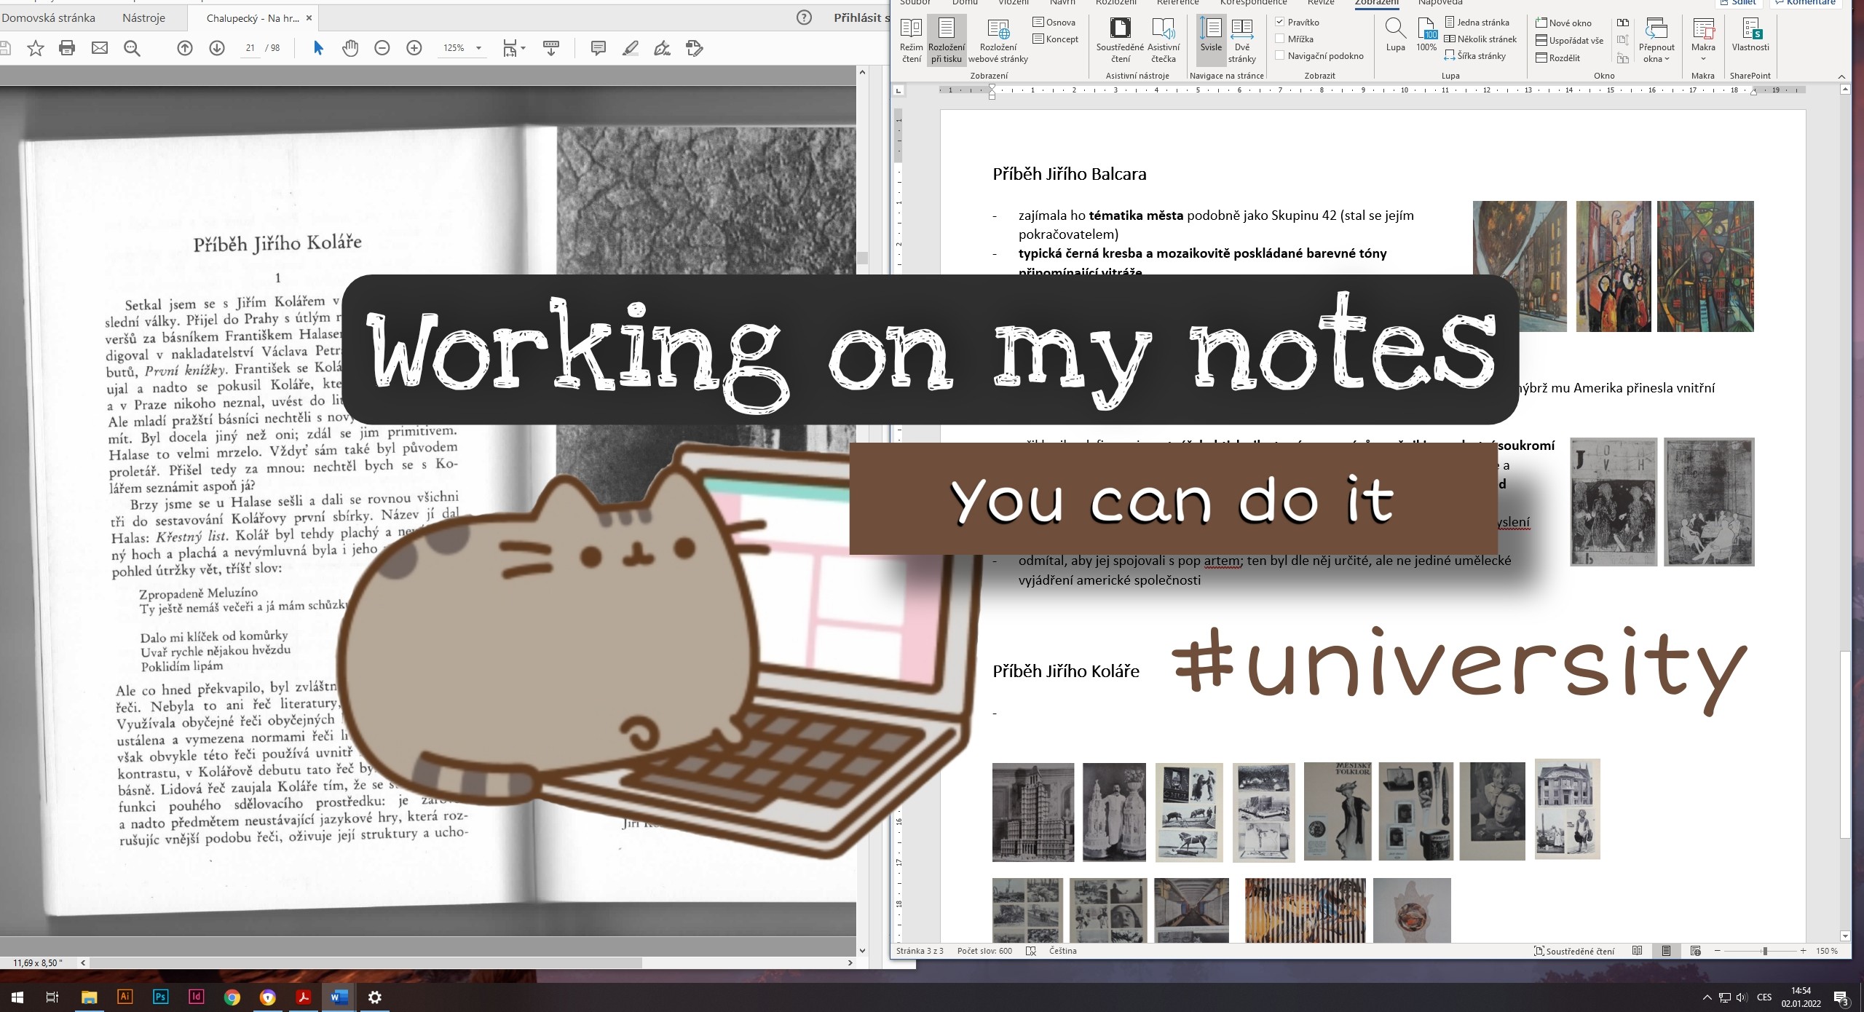Open the Lupa zoom dialog

(x=1396, y=36)
